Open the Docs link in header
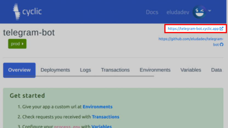Image resolution: width=228 pixels, height=128 pixels. [x=152, y=12]
